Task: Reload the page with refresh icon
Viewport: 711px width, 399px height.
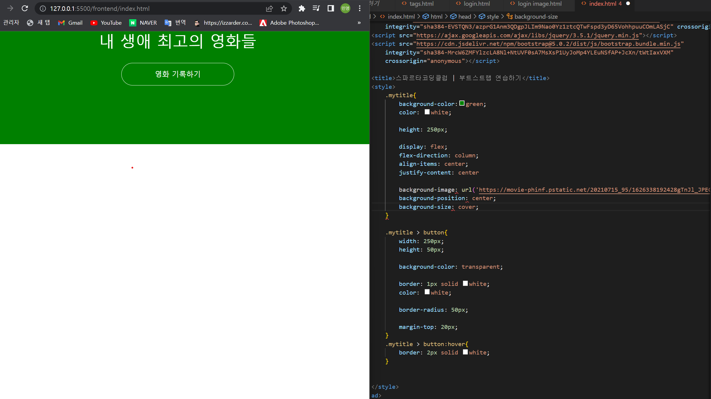Action: (25, 8)
